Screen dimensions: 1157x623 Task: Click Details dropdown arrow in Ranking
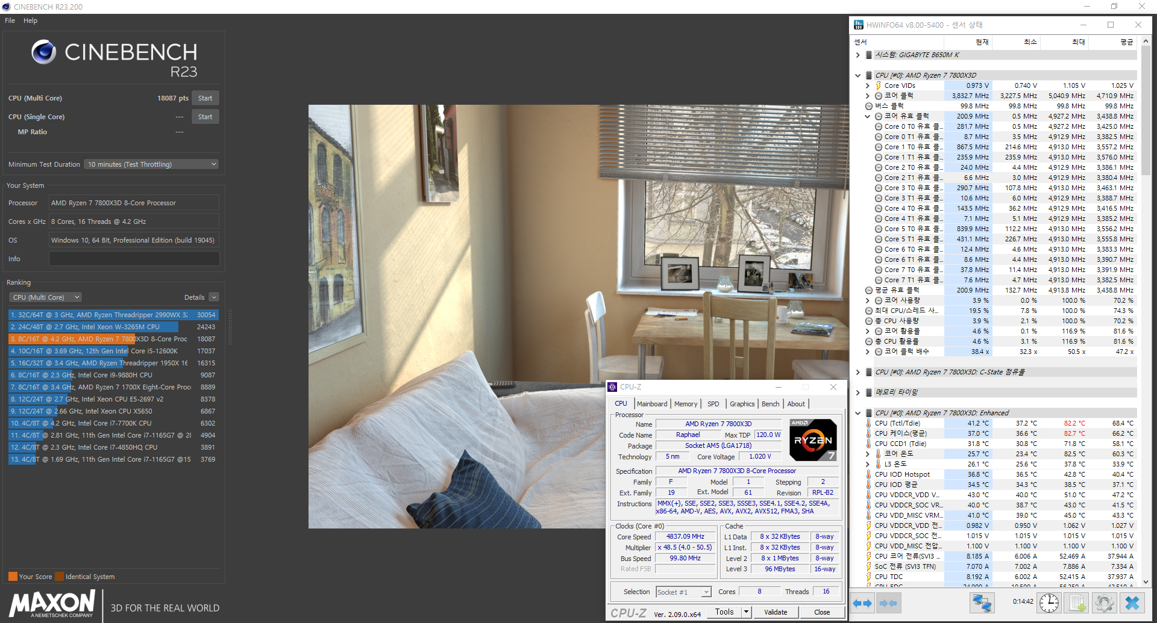tap(214, 297)
